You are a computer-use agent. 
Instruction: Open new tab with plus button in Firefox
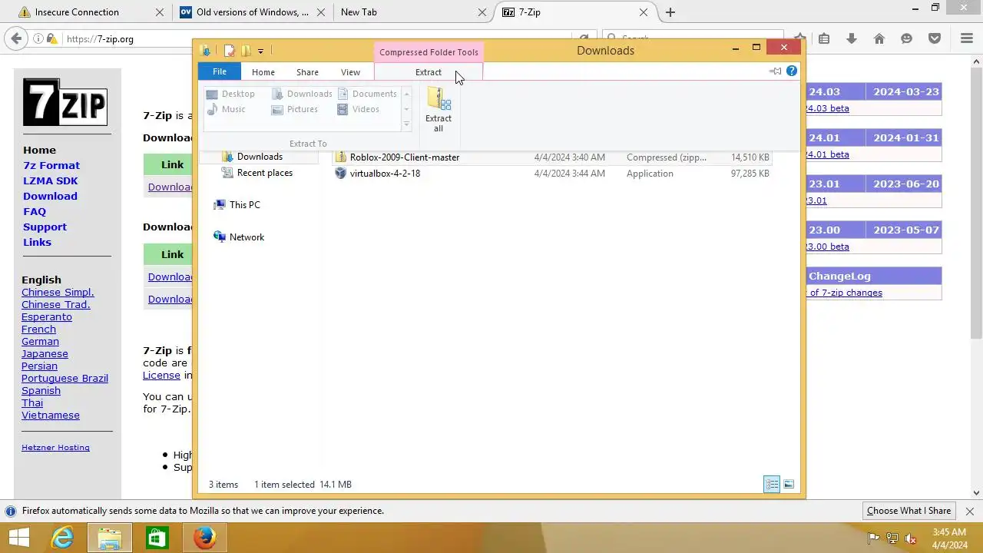click(x=670, y=12)
